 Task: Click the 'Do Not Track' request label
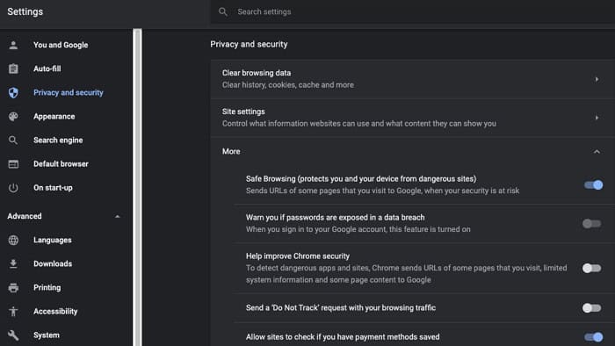(x=341, y=308)
